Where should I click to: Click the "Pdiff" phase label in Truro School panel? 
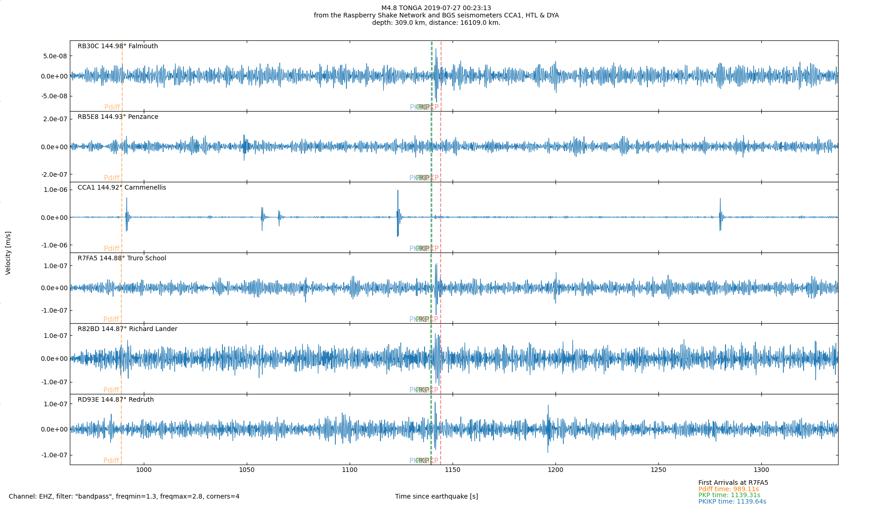[111, 320]
